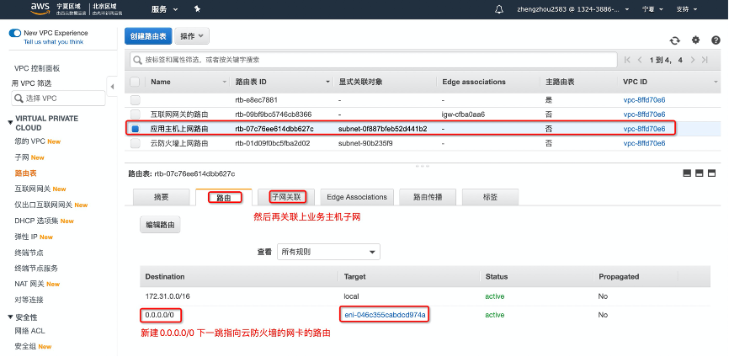Click the route table search filter field
This screenshot has height=357, width=729.
370,60
